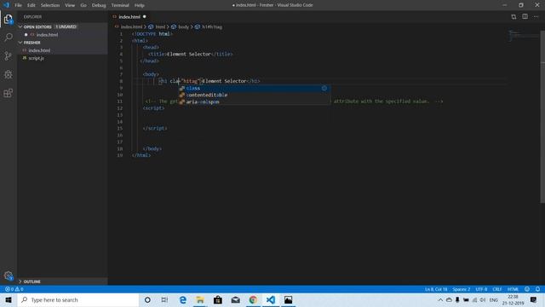Screen dimensions: 545x307
Task: Open the View menu
Action: 70,5
